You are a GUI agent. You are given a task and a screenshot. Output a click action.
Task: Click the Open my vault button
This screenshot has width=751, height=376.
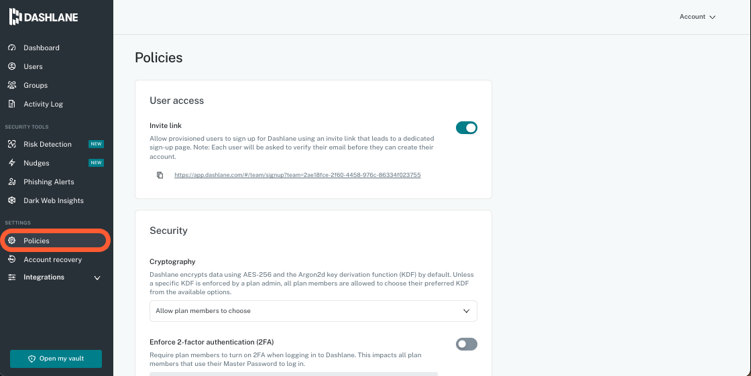[56, 359]
